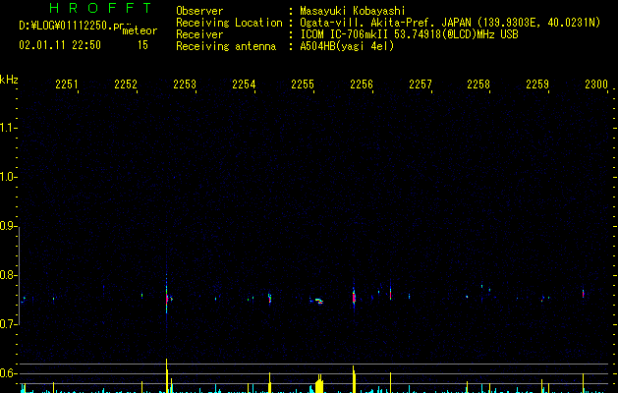Viewport: 618px width, 393px height.
Task: Click the 1.0 frequency axis label
Action: 8,177
